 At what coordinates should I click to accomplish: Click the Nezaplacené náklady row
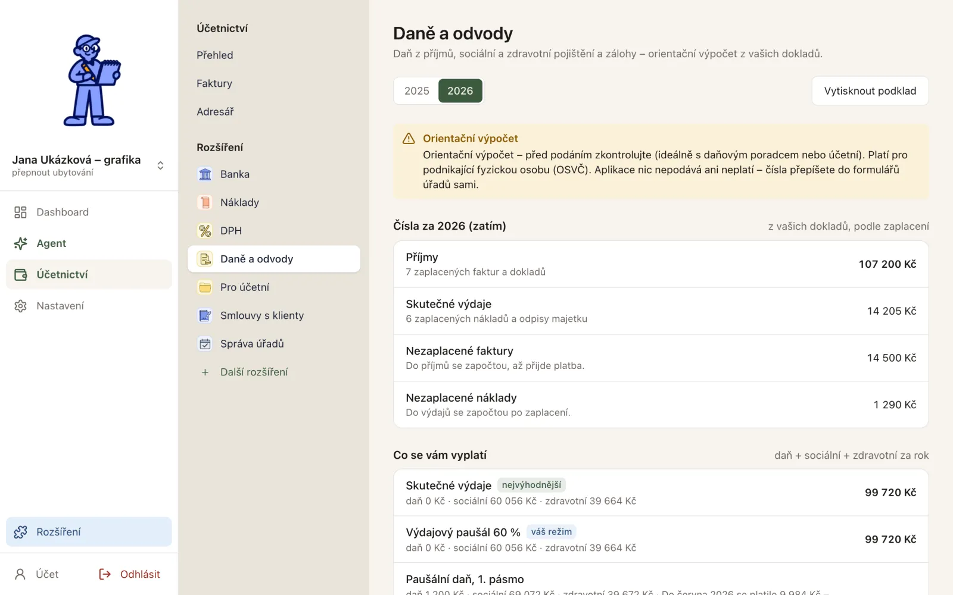tap(661, 405)
